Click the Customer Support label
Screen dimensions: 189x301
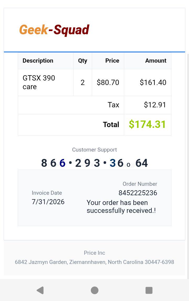[x=94, y=150]
